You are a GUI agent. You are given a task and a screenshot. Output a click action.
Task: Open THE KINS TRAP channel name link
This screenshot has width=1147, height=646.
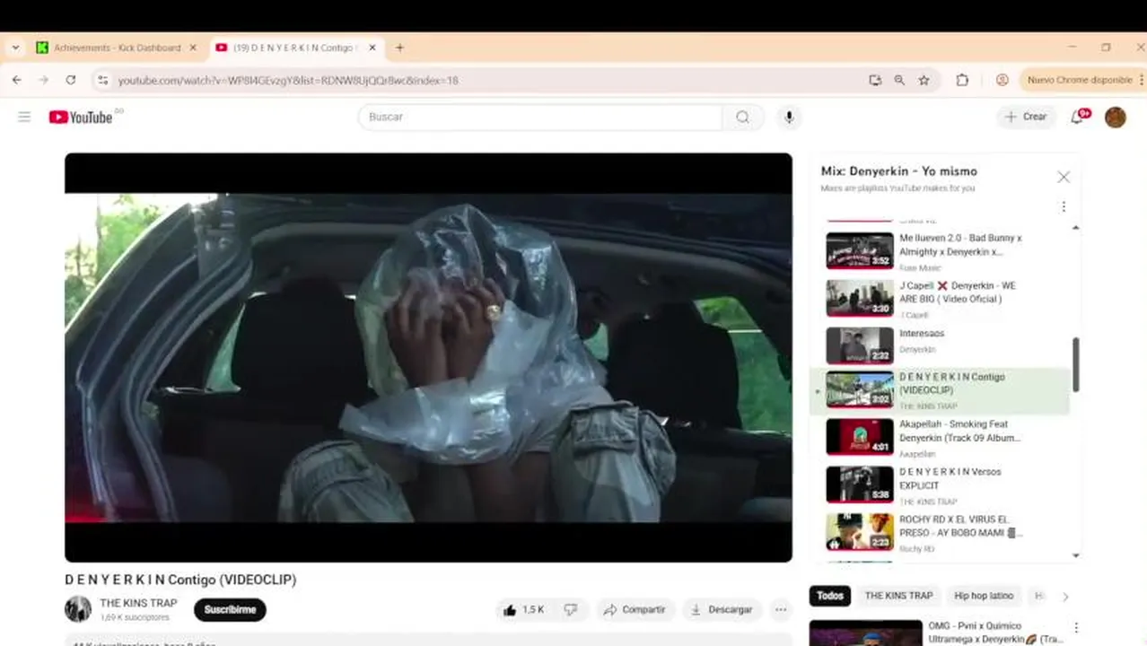138,603
